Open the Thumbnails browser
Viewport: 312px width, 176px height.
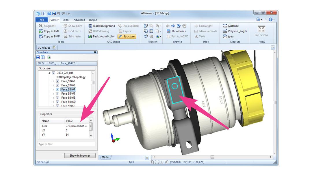[x=176, y=31]
